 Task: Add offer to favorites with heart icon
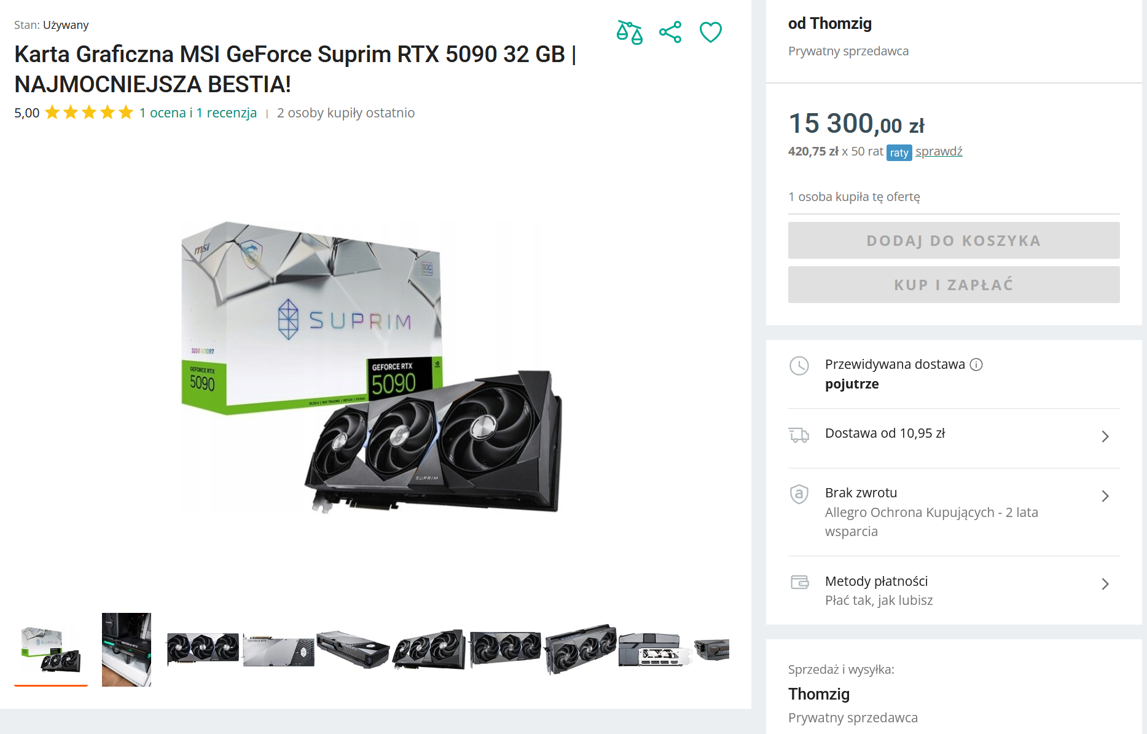pos(710,32)
